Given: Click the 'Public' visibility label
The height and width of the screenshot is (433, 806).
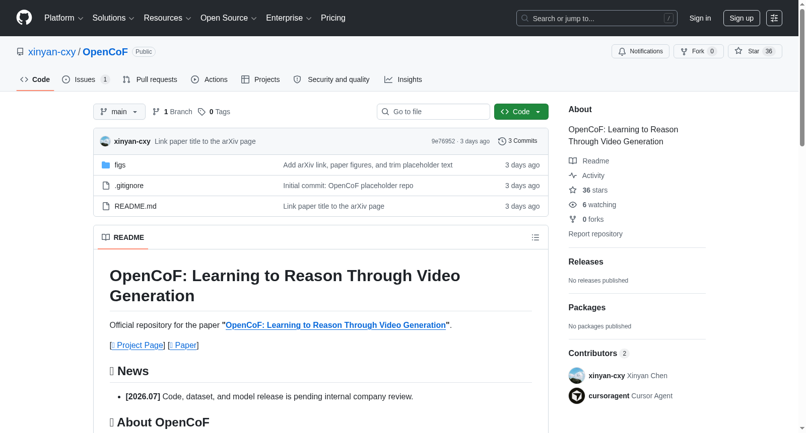Looking at the screenshot, I should [x=144, y=52].
